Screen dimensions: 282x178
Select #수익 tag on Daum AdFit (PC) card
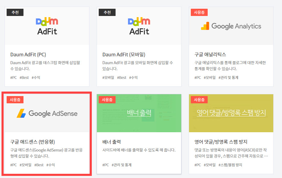pos(36,78)
